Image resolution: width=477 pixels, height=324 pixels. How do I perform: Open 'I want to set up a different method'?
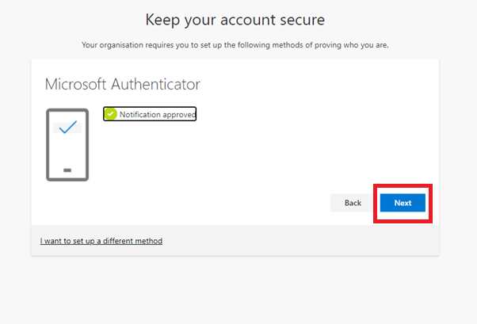coord(101,241)
